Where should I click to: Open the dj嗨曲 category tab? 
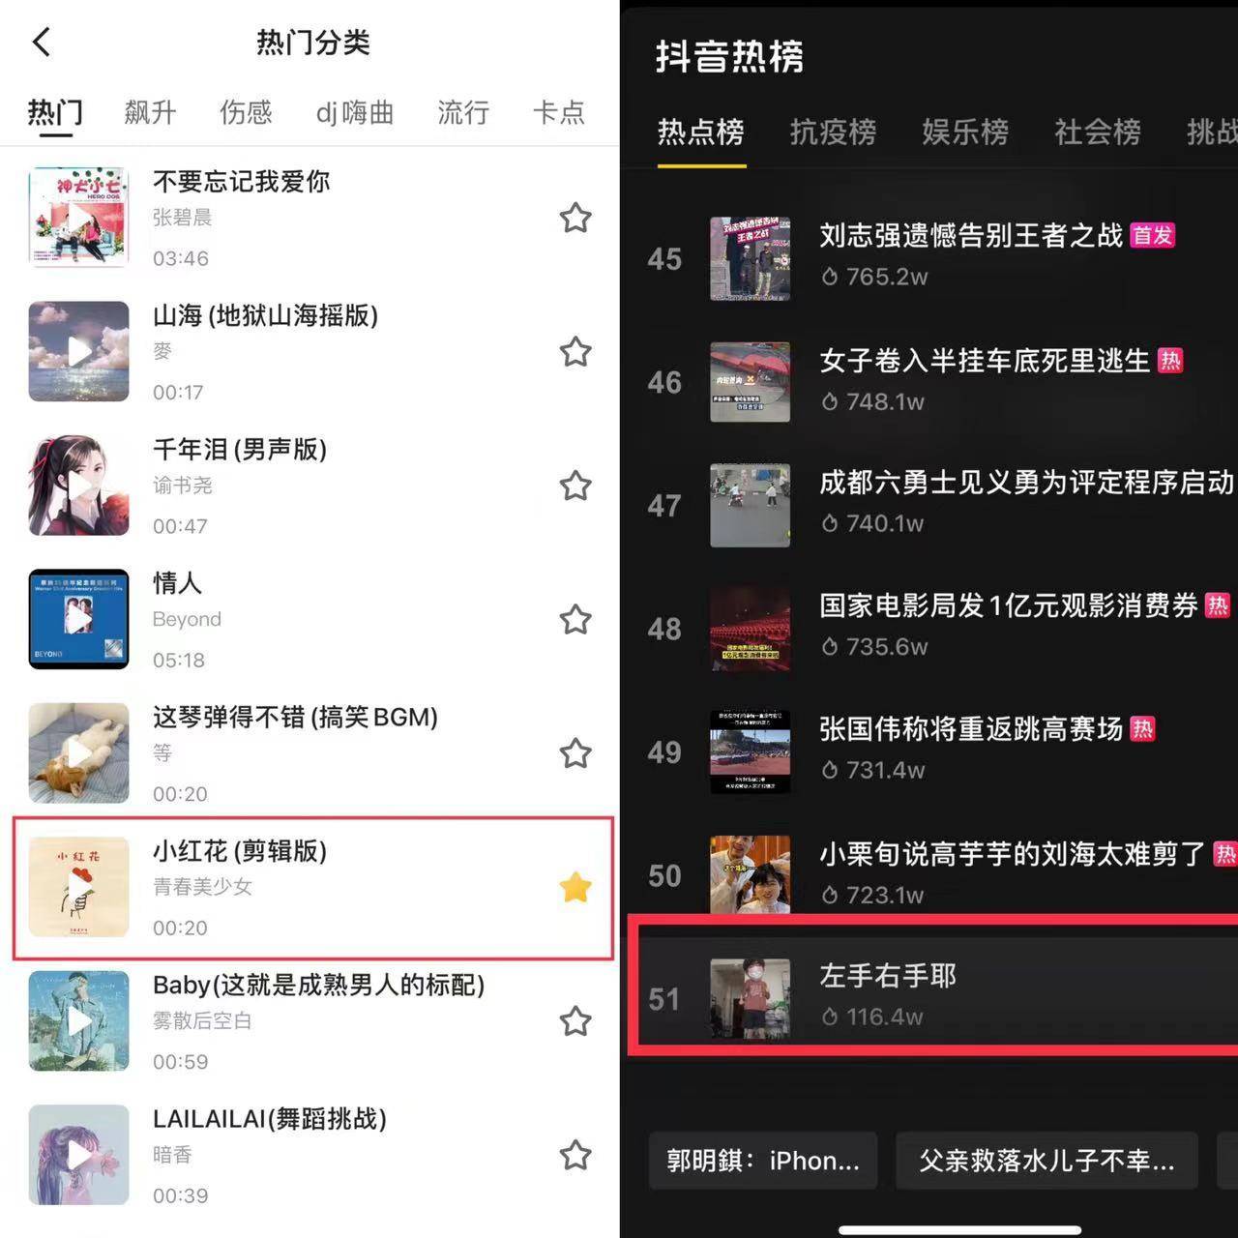[x=355, y=112]
